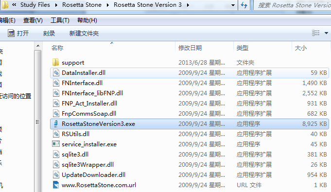
Task: Select the file name UpdateDownloader.dll
Action: (x=93, y=175)
